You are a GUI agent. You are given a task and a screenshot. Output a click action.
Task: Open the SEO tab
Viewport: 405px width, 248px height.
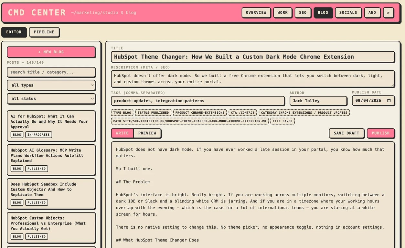point(303,13)
